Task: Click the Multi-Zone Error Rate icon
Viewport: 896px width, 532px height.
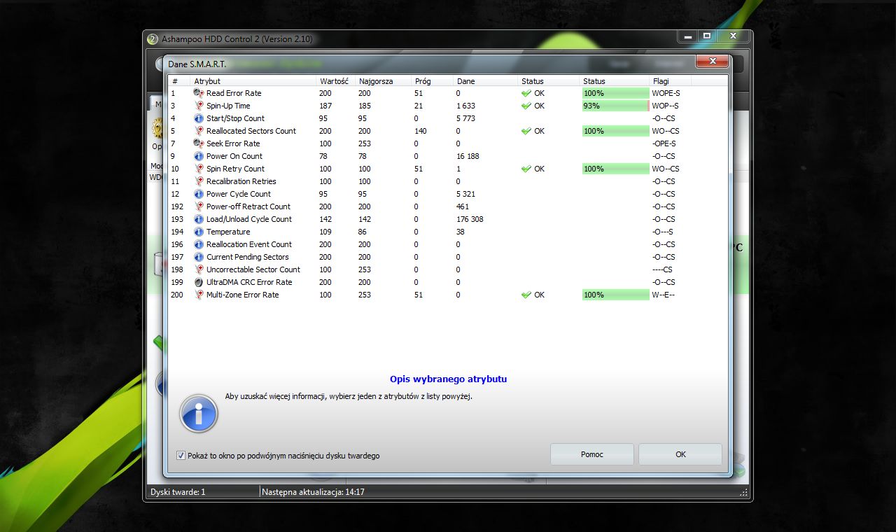Action: 199,295
